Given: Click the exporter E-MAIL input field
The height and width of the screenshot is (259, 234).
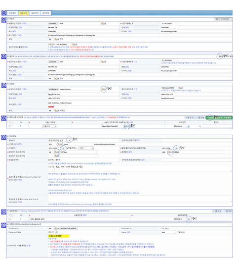Looking at the screenshot, I should [x=196, y=31].
